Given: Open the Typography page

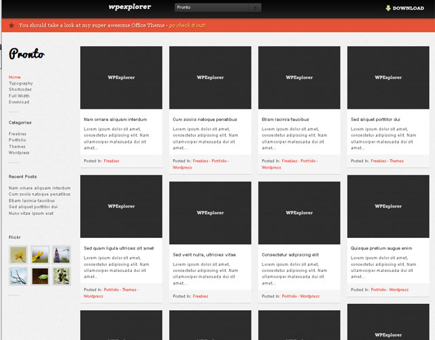Looking at the screenshot, I should [21, 83].
